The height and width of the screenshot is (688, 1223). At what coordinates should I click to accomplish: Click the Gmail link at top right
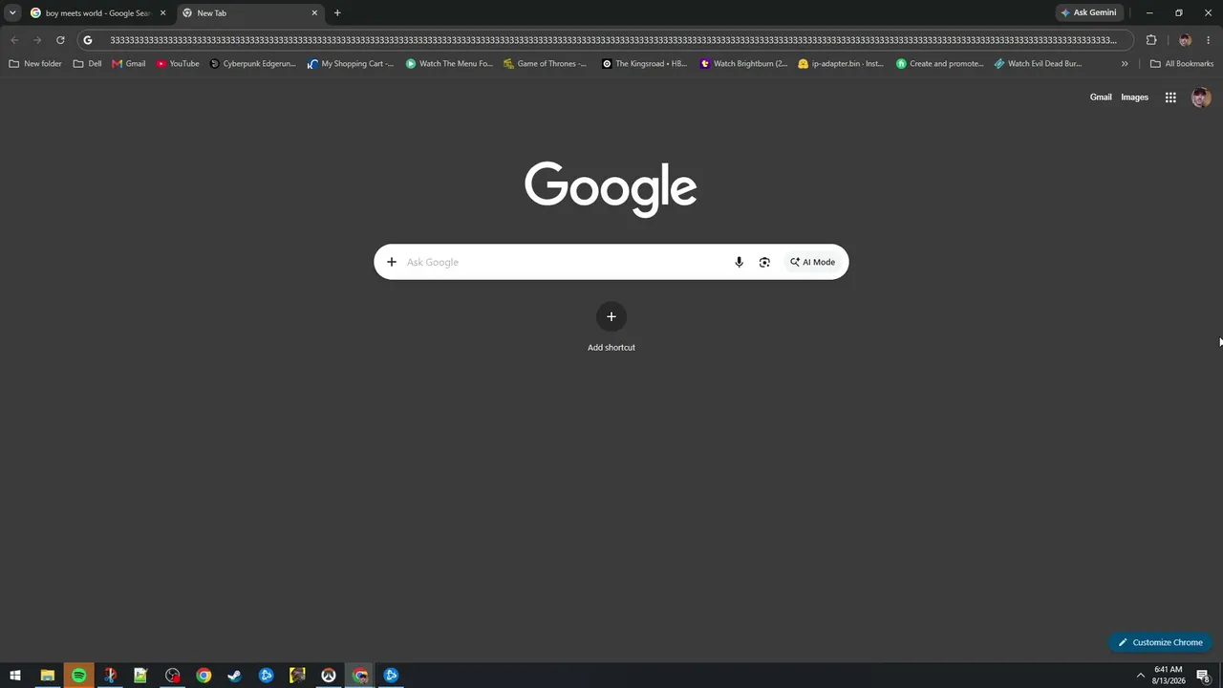click(1101, 97)
